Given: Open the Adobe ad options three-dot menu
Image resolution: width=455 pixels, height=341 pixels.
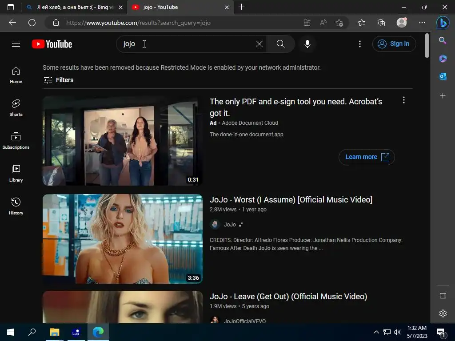Looking at the screenshot, I should [403, 100].
